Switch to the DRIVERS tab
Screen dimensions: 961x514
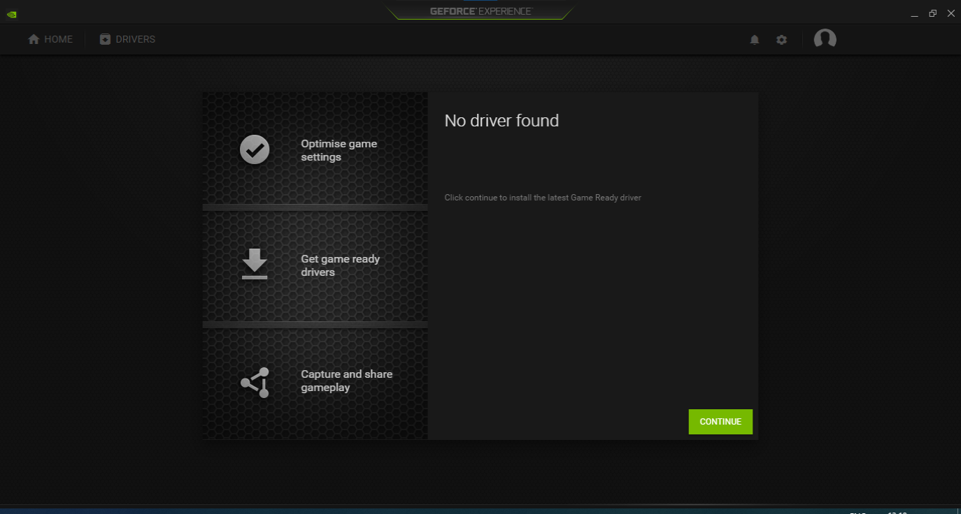(x=127, y=40)
